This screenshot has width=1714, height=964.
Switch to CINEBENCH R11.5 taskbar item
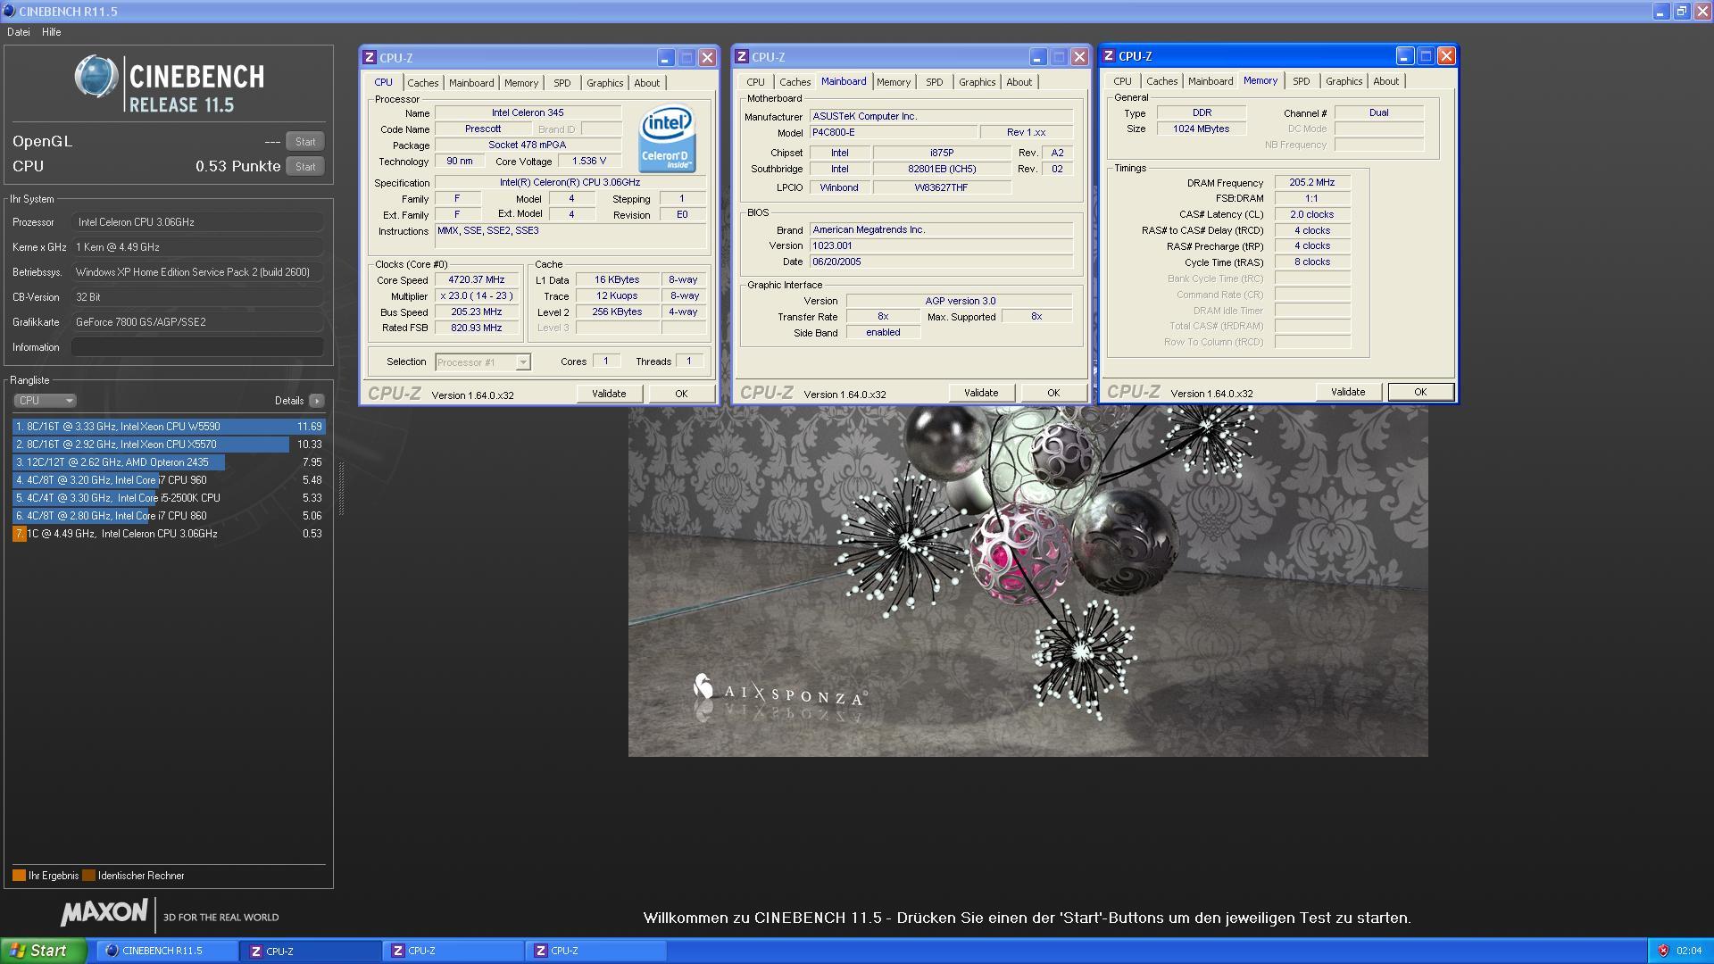pos(166,951)
